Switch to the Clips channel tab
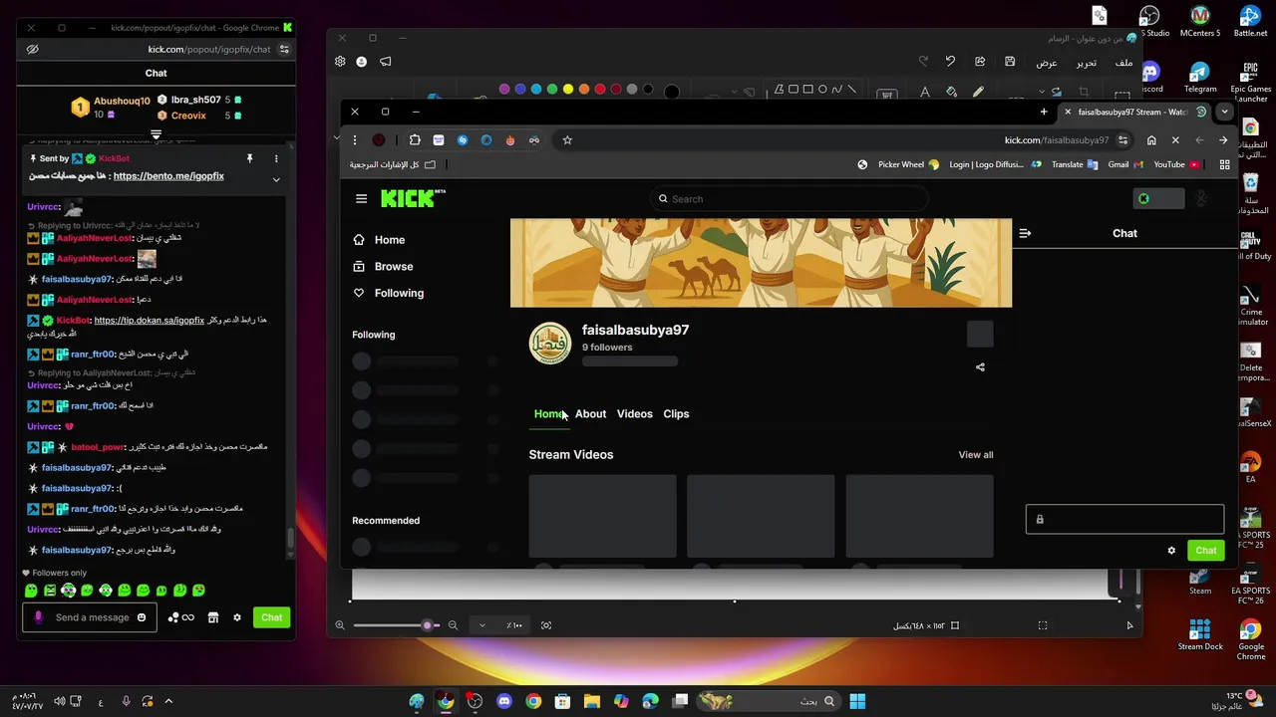Image resolution: width=1276 pixels, height=717 pixels. click(676, 414)
